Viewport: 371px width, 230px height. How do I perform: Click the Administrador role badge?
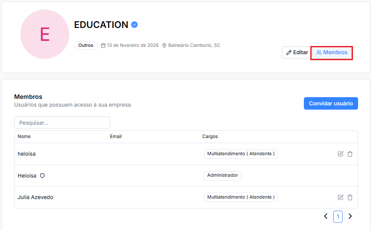click(x=223, y=175)
